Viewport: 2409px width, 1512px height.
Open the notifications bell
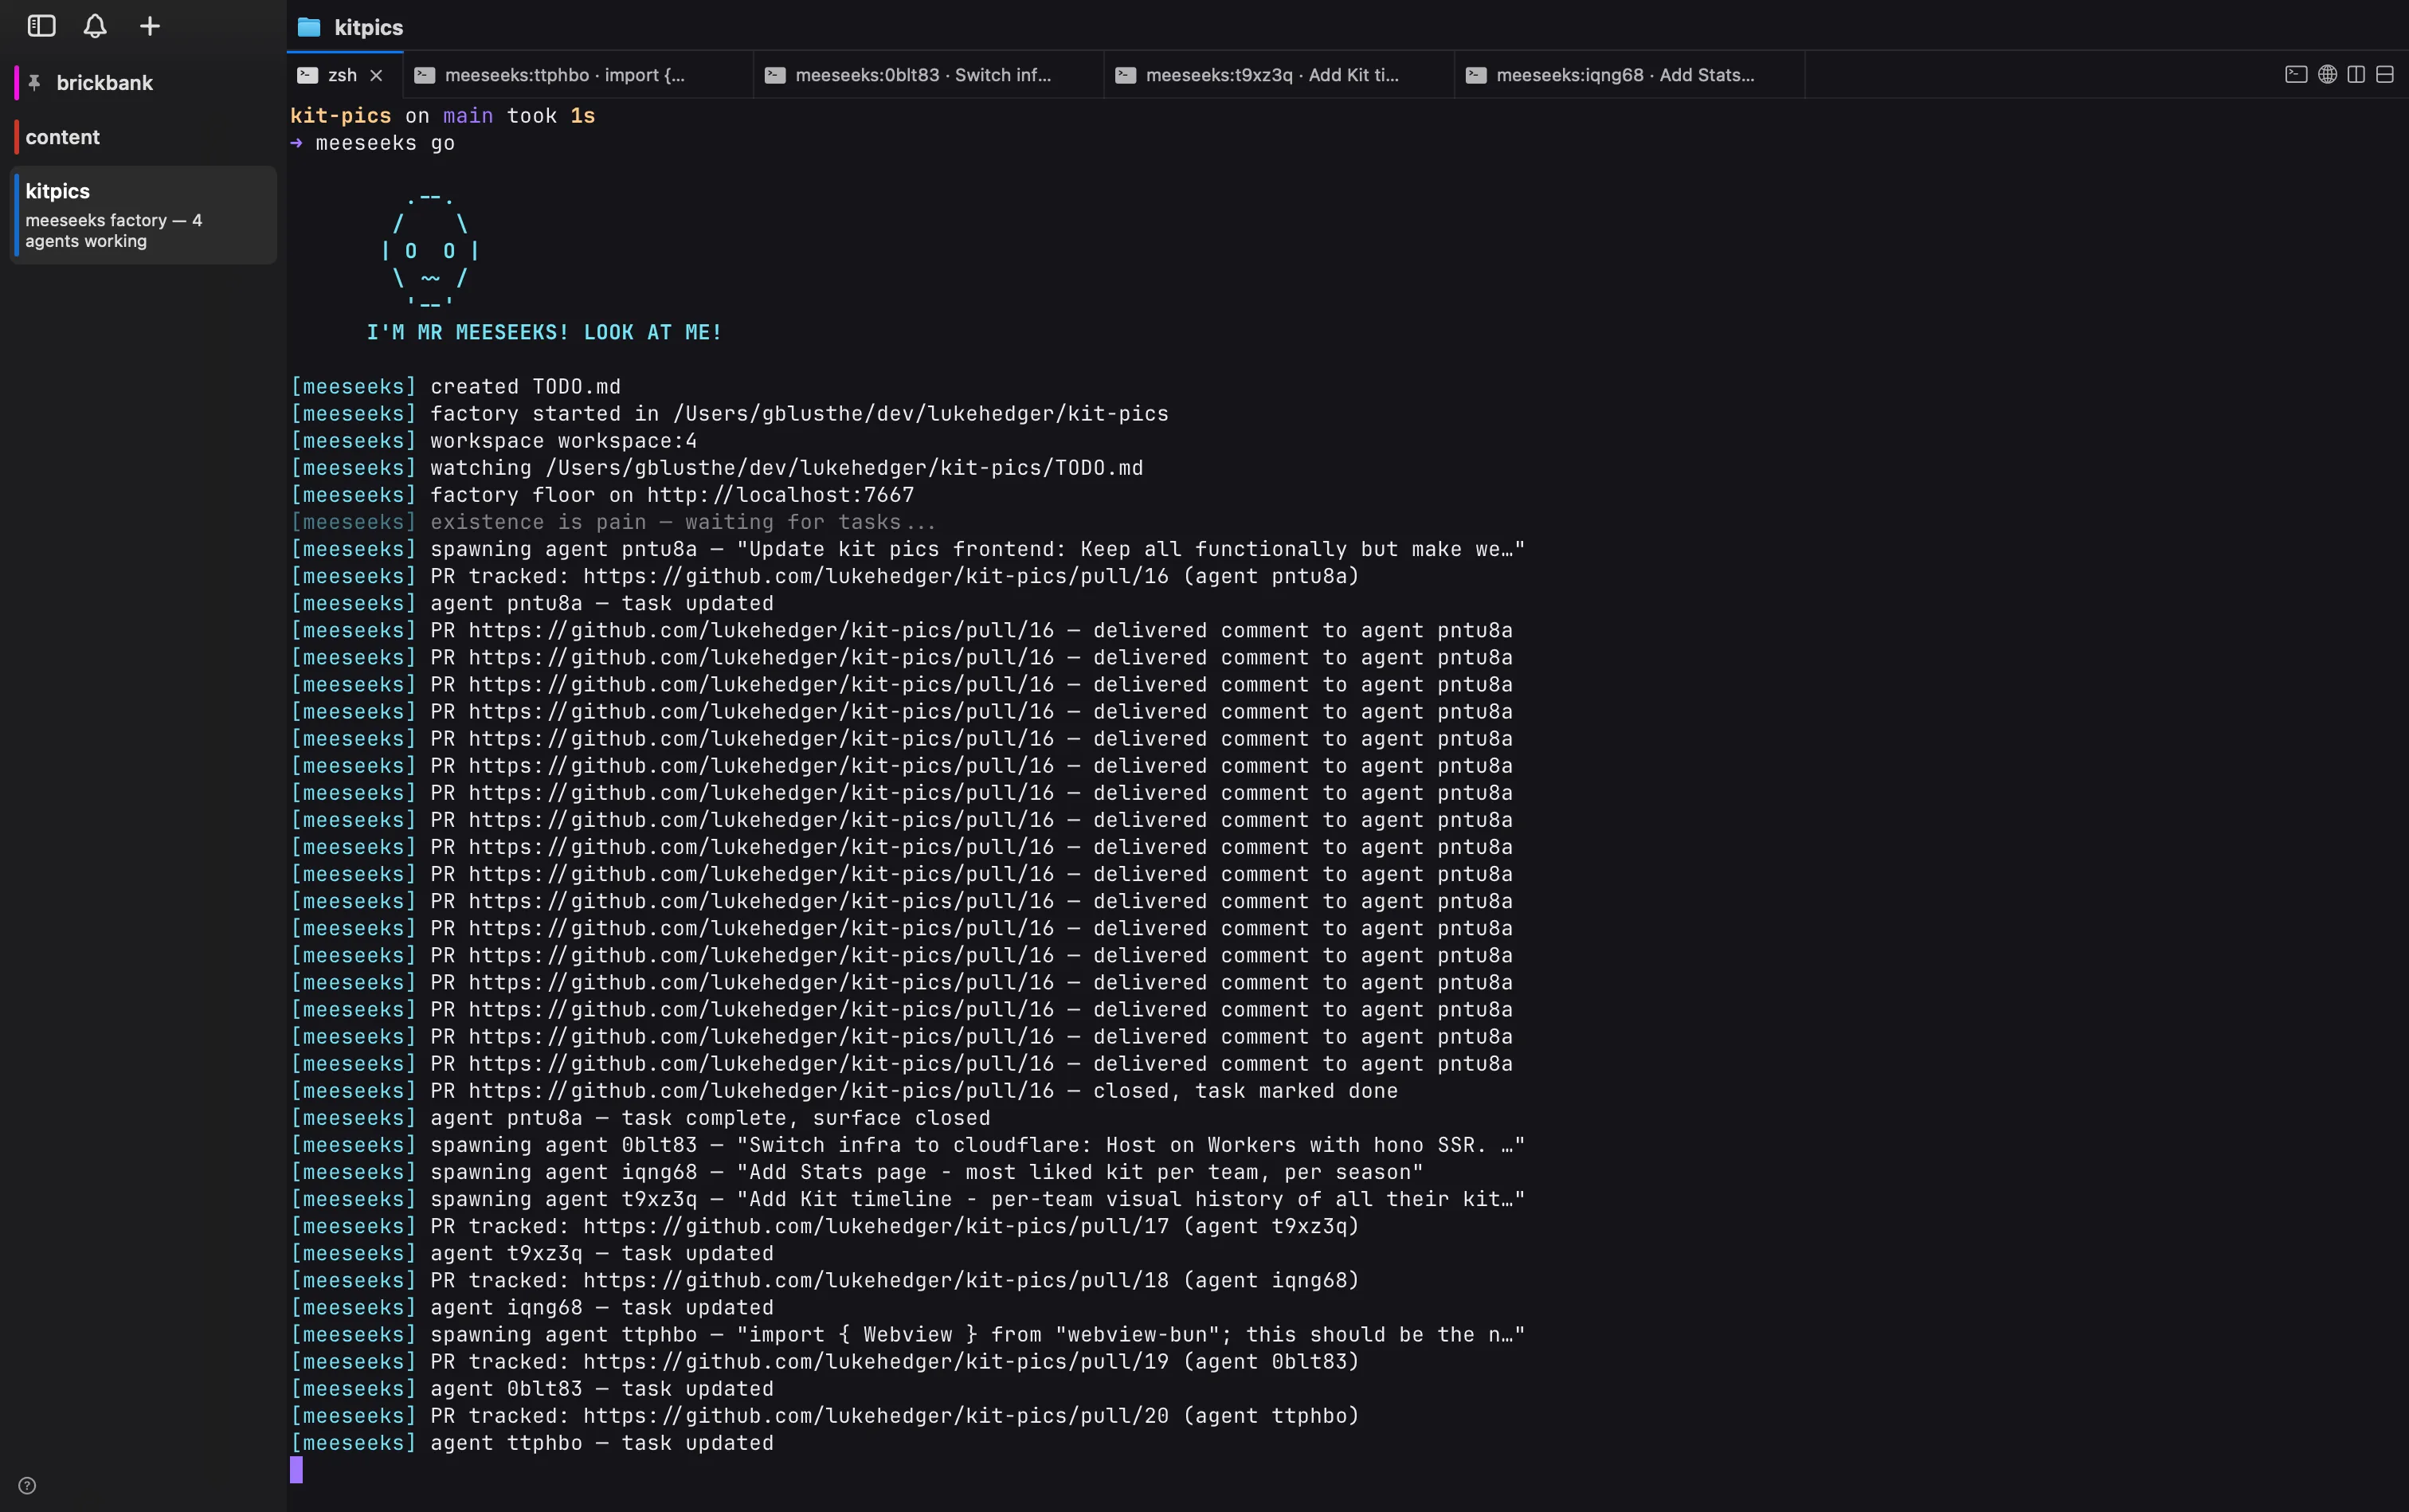tap(95, 26)
